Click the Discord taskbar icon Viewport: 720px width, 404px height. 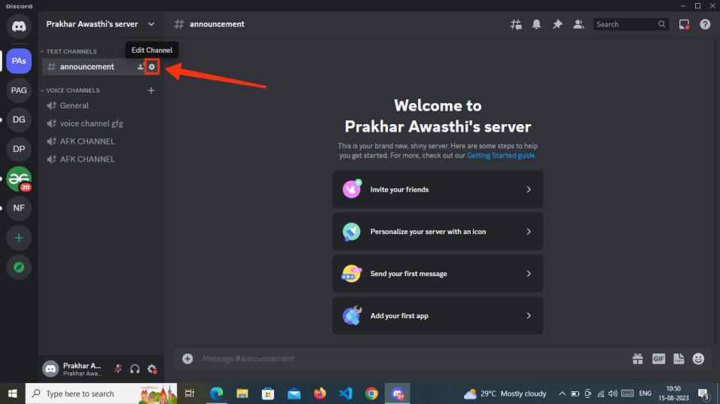coord(397,393)
